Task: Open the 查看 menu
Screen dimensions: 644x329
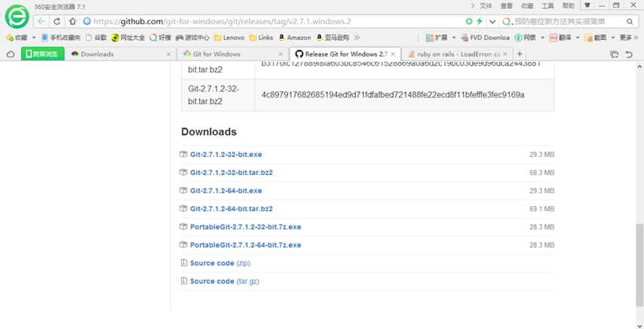Action: (x=507, y=6)
